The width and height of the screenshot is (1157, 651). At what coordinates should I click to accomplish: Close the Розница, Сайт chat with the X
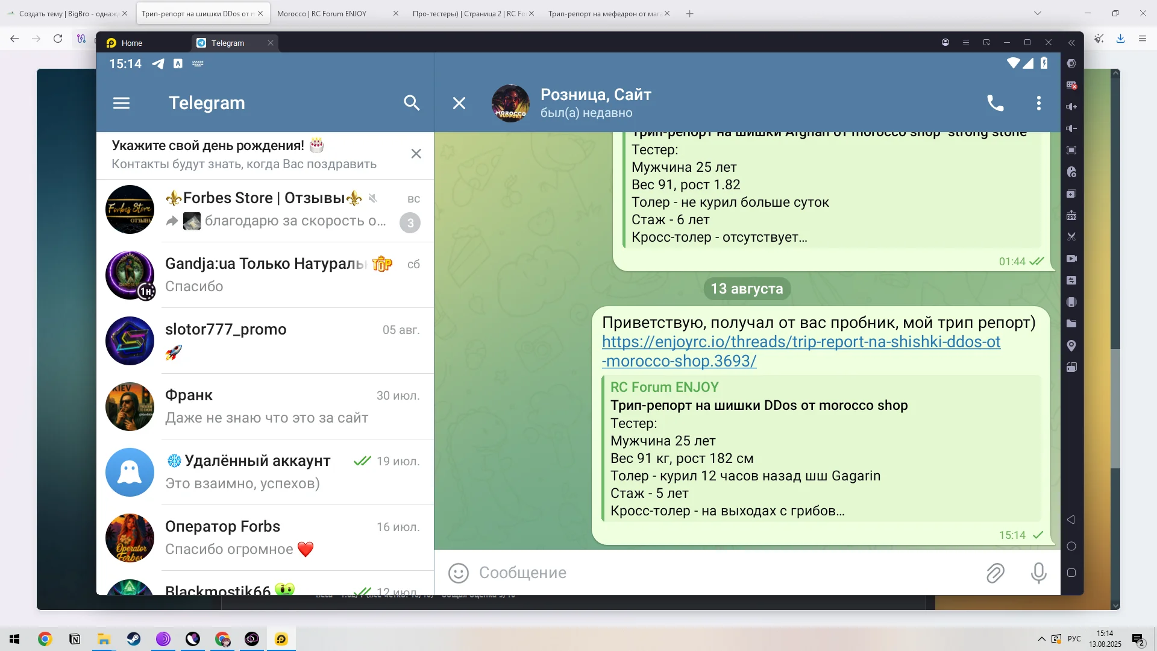coord(459,103)
